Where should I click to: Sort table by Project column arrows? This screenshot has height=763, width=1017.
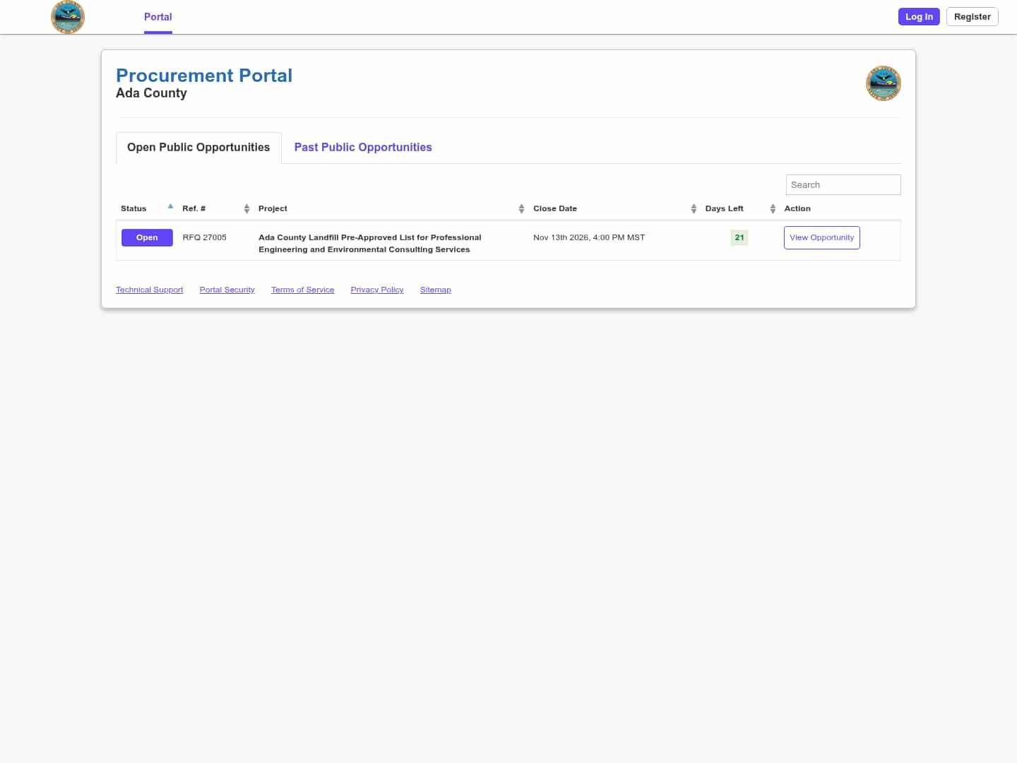[x=521, y=208]
